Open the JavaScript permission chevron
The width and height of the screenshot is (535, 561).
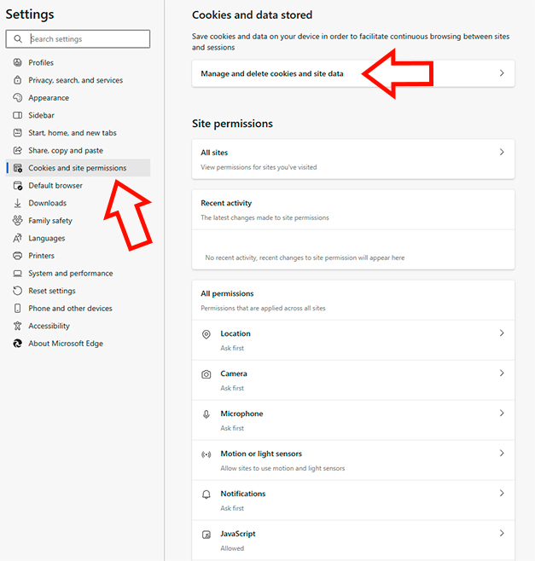502,534
